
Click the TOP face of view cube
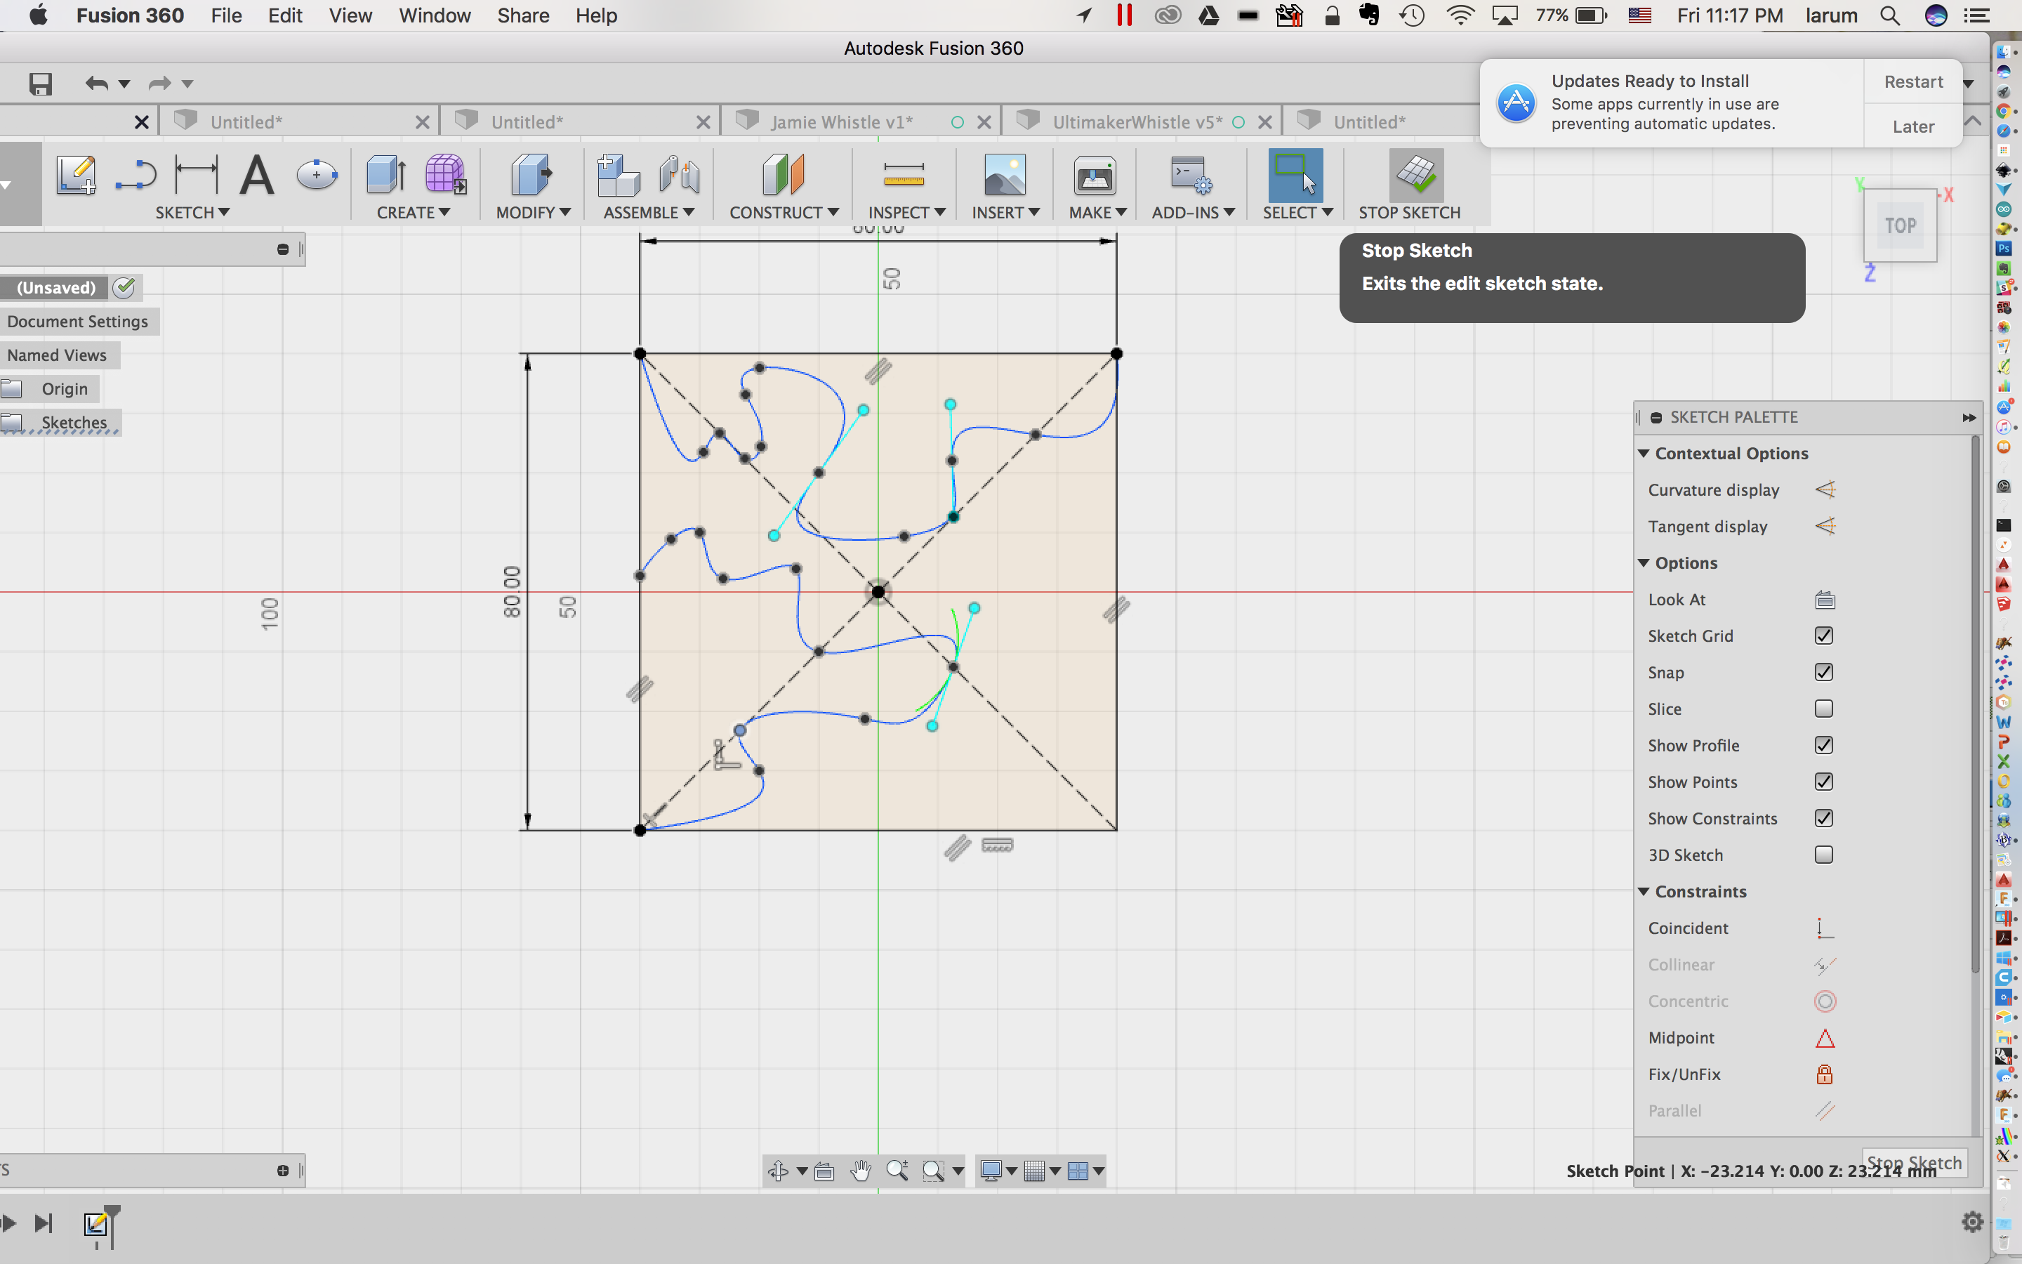click(x=1900, y=225)
